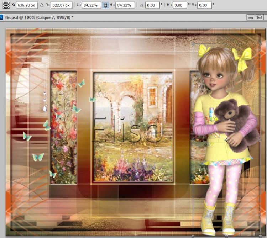The image size is (267, 238).
Task: Click the middle-left transform edge handle
Action: point(193,140)
